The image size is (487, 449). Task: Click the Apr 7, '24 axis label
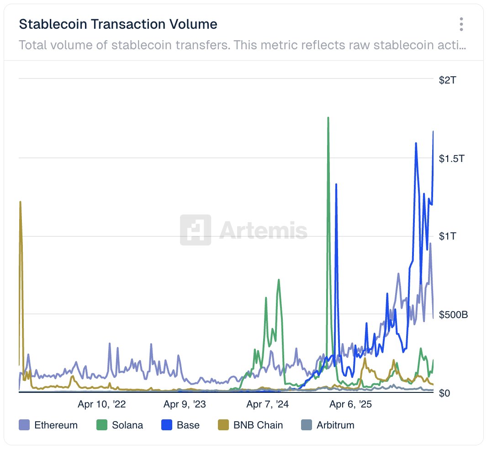267,404
